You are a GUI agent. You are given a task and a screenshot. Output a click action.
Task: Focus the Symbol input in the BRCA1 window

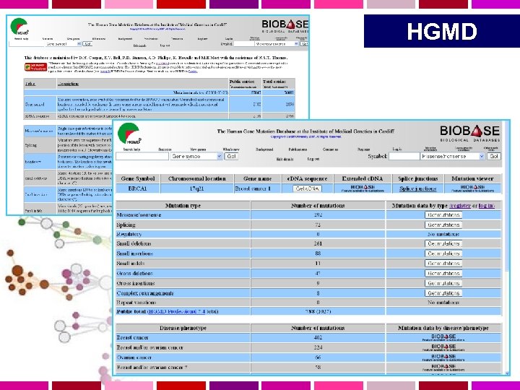[404, 156]
